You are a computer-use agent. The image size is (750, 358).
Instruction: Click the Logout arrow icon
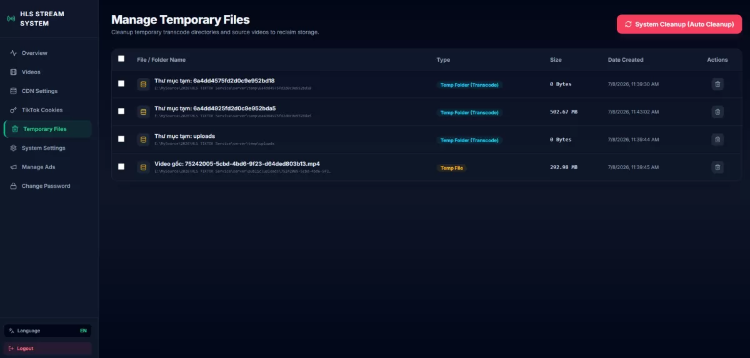pos(12,349)
